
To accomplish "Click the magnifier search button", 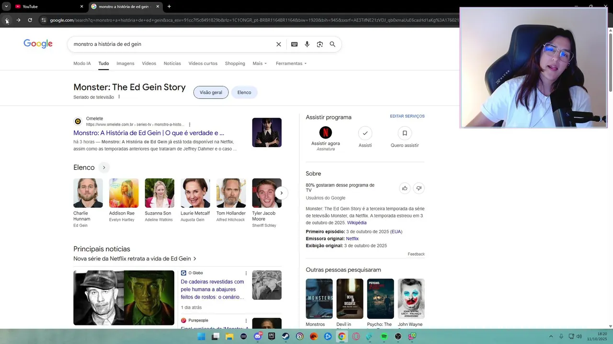I will coord(332,44).
